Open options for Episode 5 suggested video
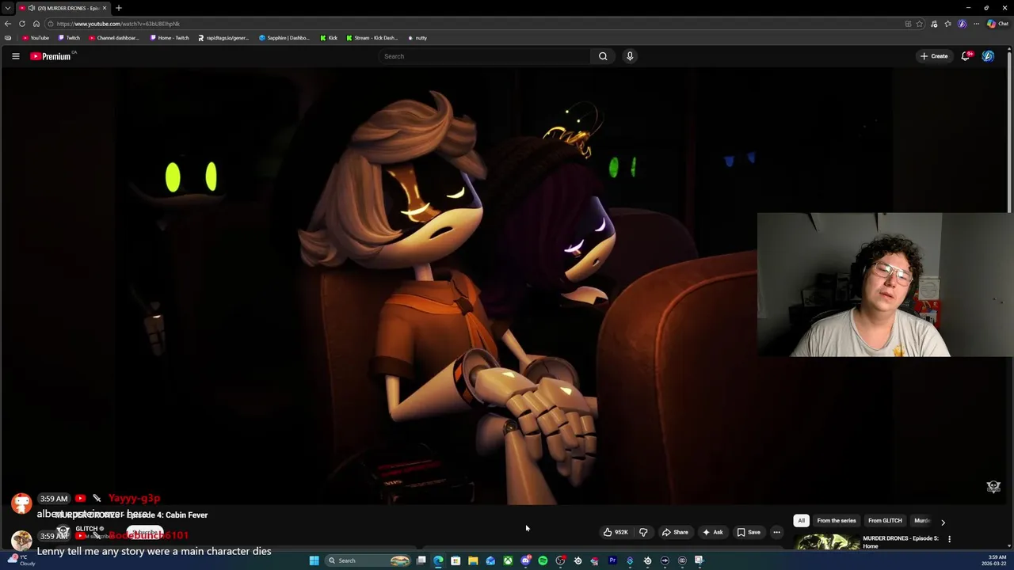Viewport: 1014px width, 570px height. click(949, 539)
